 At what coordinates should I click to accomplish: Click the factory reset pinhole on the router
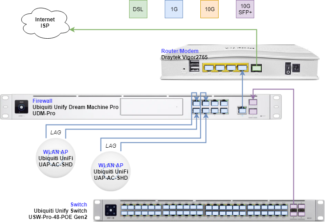[184, 69]
